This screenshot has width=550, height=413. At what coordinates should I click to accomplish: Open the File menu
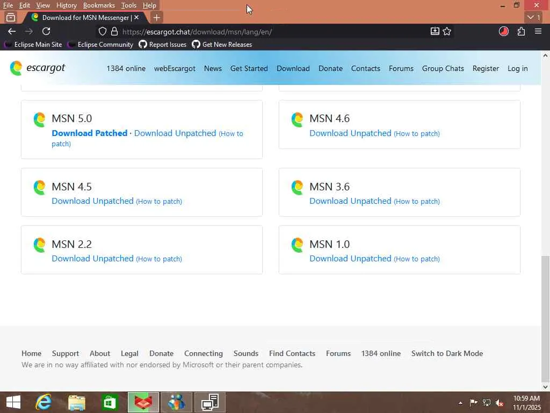point(8,5)
